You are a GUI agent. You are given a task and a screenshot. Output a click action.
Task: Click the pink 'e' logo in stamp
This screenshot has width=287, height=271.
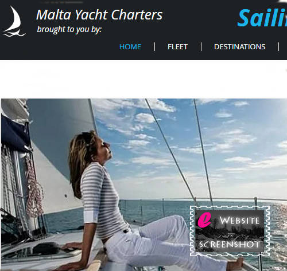coord(204,220)
